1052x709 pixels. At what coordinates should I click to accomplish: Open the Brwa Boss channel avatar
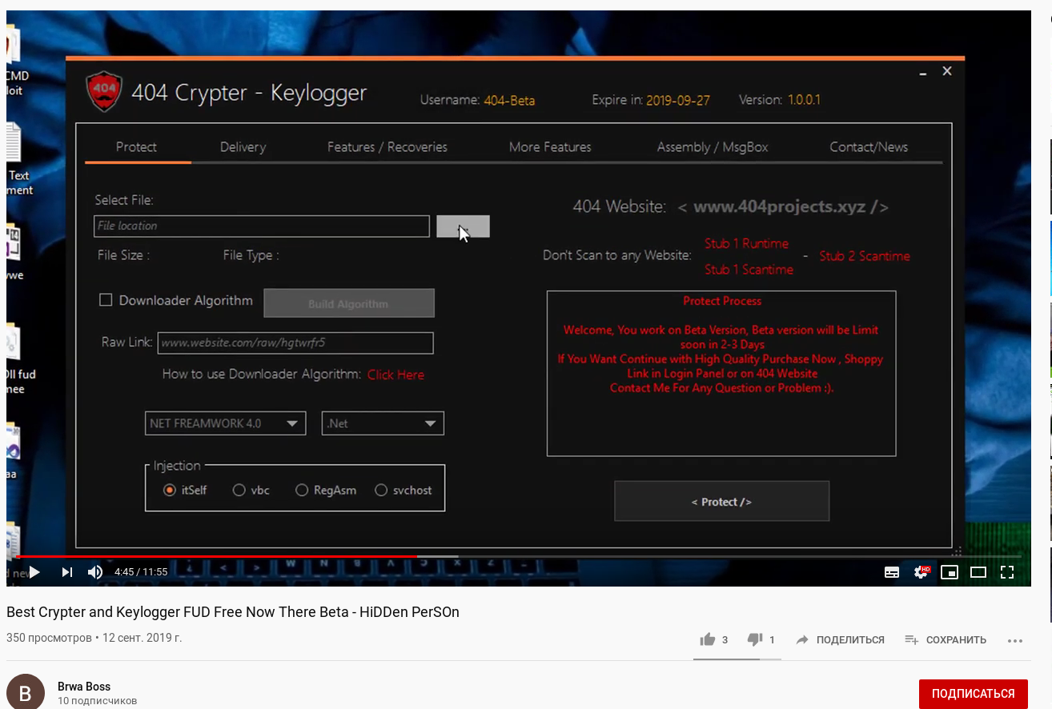25,692
